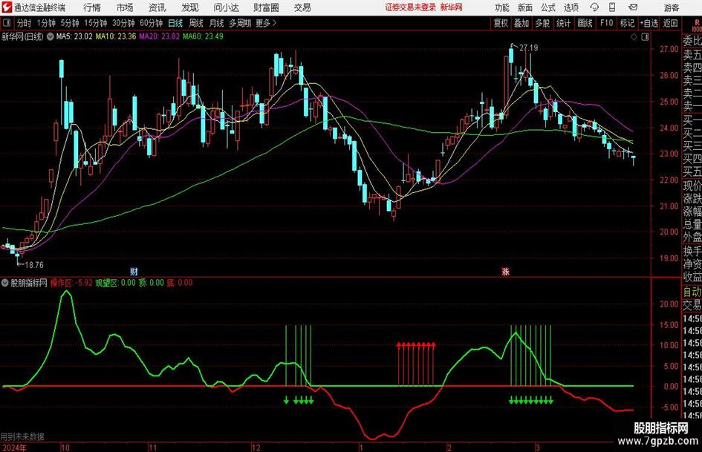Click the 2024年 date axis label
This screenshot has width=702, height=452.
point(14,448)
